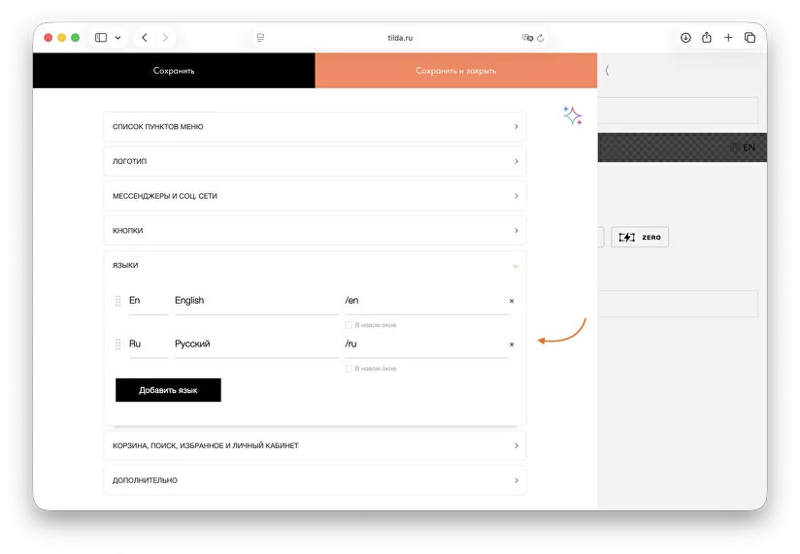Click the Share icon in browser toolbar
The height and width of the screenshot is (554, 800).
coord(707,37)
